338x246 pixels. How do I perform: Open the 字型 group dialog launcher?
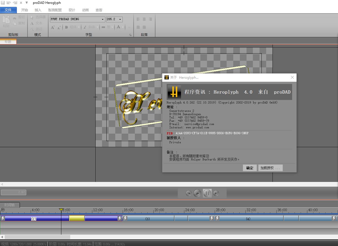pos(130,35)
